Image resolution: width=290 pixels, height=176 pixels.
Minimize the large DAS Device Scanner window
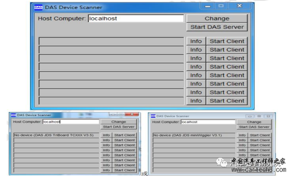pos(207,6)
